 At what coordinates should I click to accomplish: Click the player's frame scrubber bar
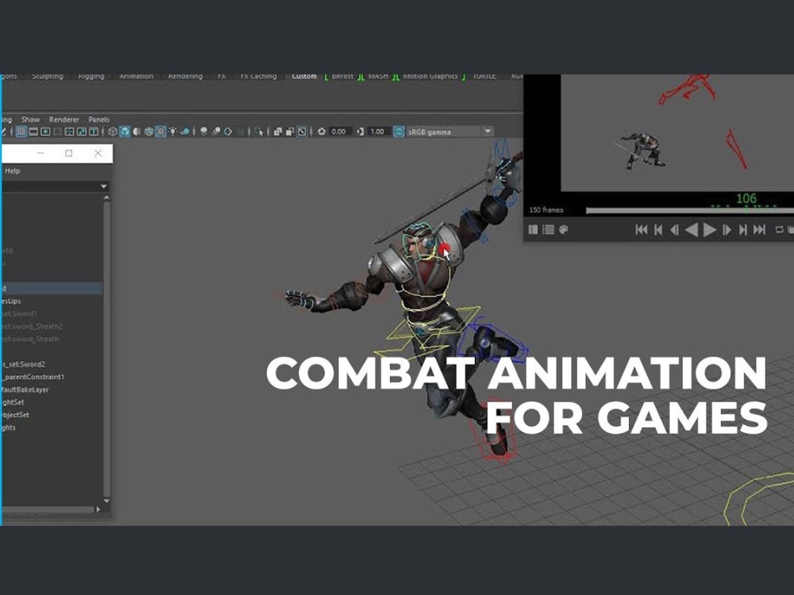(690, 210)
